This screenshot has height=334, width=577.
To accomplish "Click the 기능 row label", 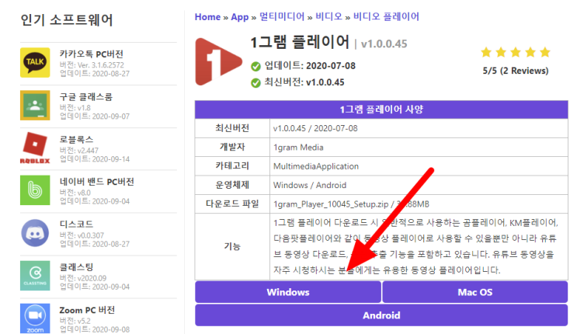I will click(x=232, y=246).
